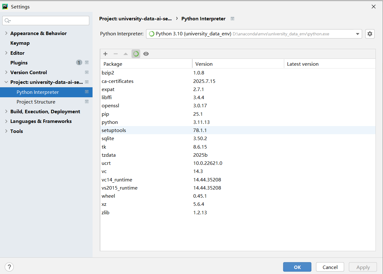Toggle the Use Conda package manager icon

tap(136, 54)
